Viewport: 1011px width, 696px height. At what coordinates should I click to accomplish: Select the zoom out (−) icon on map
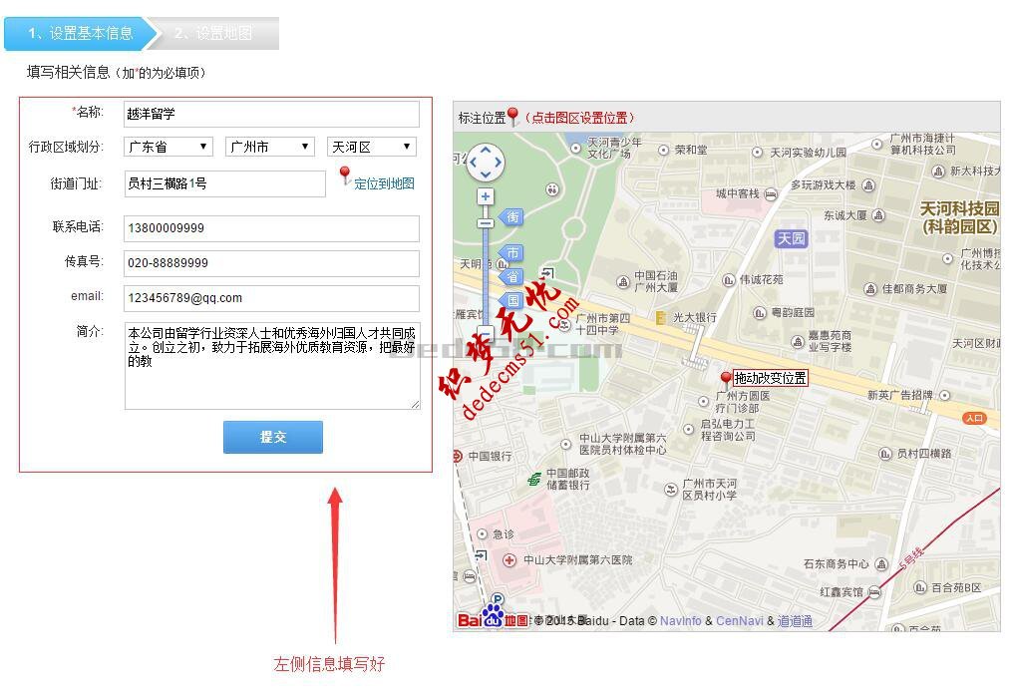coord(485,332)
